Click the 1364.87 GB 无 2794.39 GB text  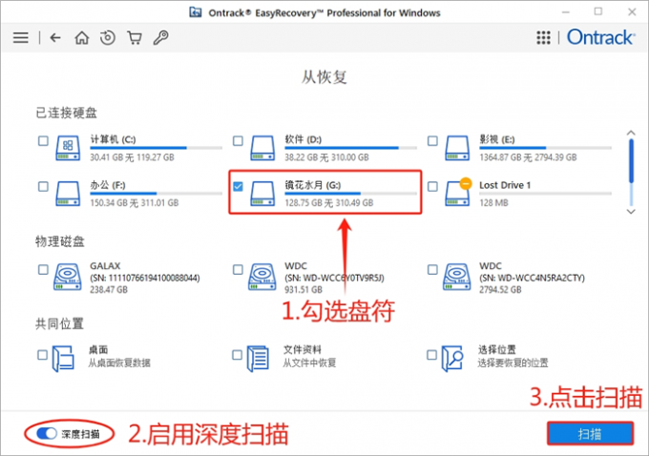(x=528, y=157)
